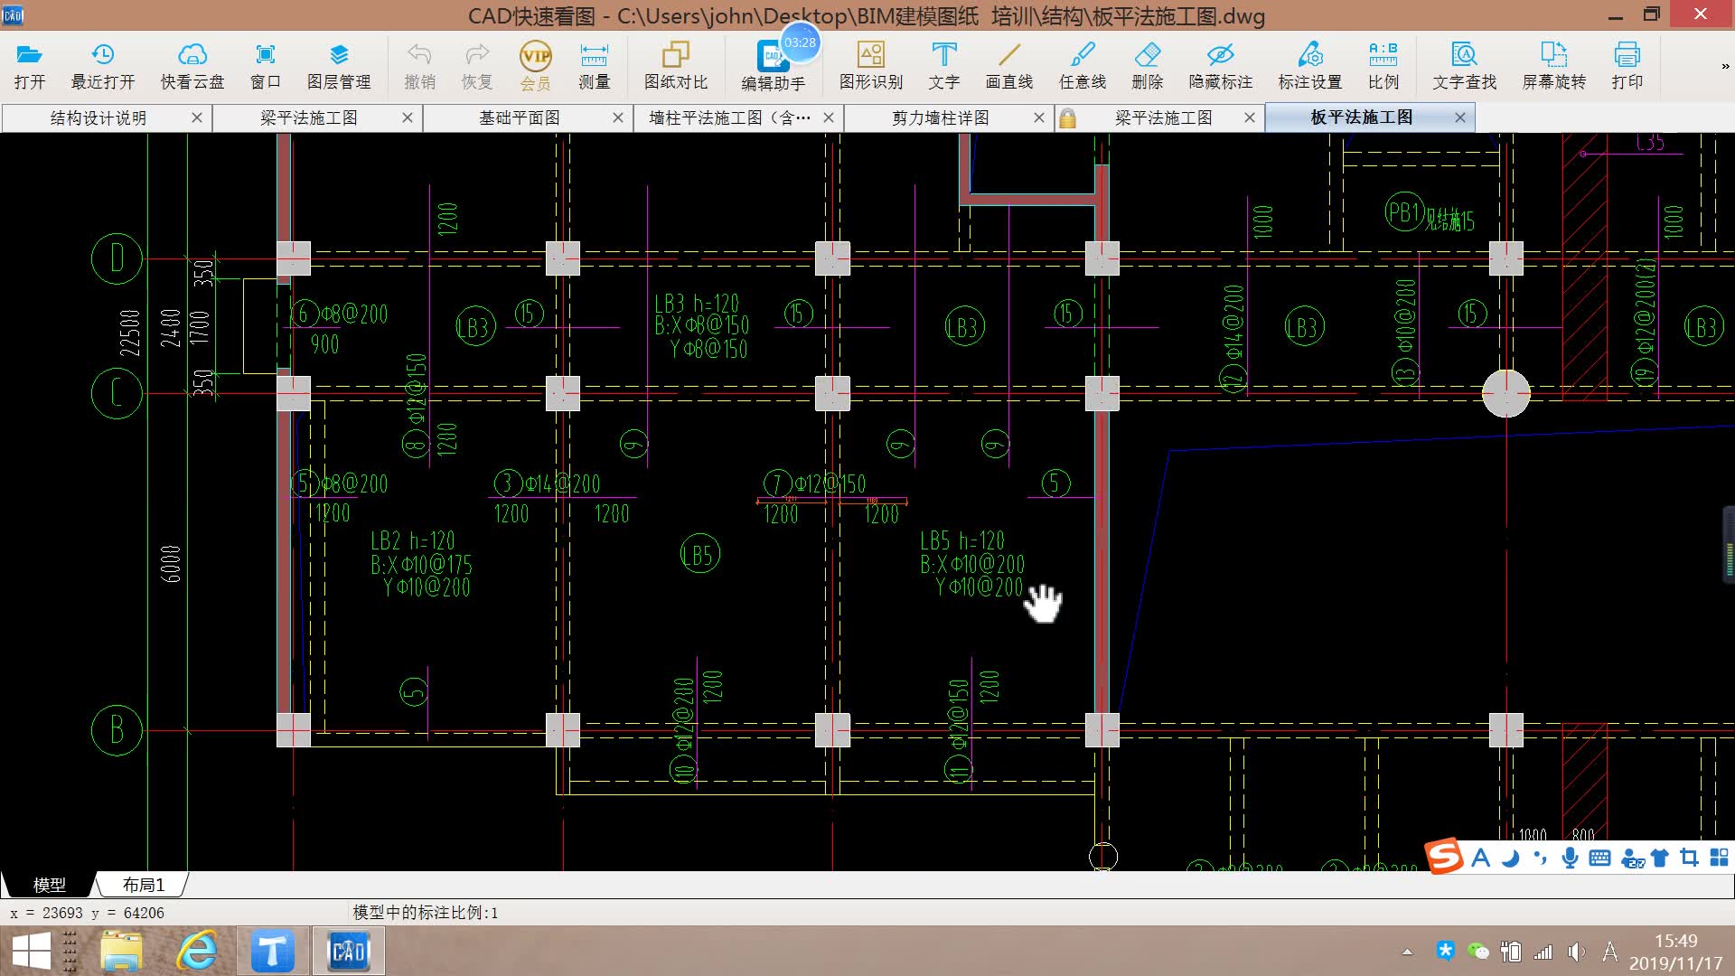Select the 画直线 line drawing tool

[x=1008, y=65]
